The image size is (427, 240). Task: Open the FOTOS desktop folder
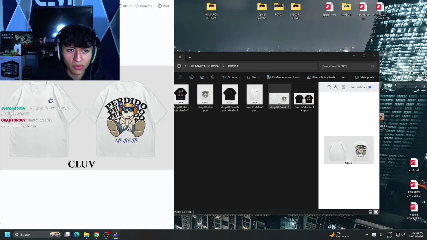tap(279, 10)
